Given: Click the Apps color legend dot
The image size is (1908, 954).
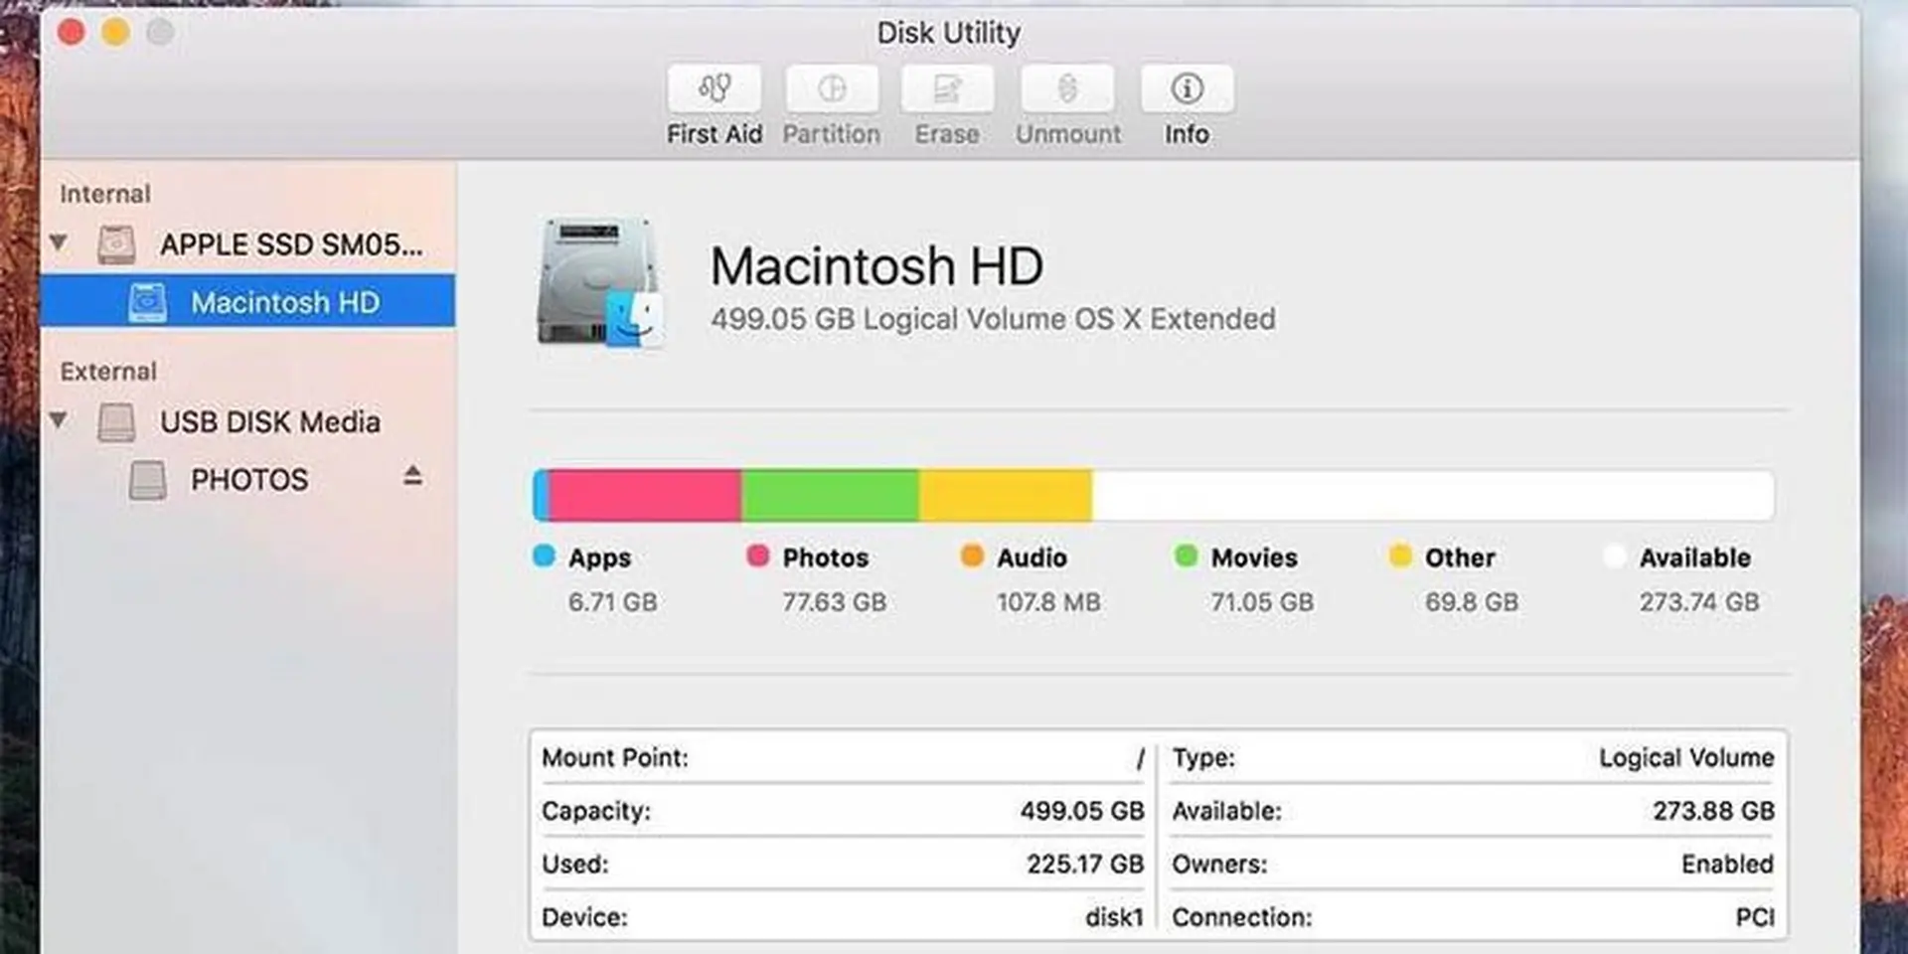Looking at the screenshot, I should tap(543, 557).
